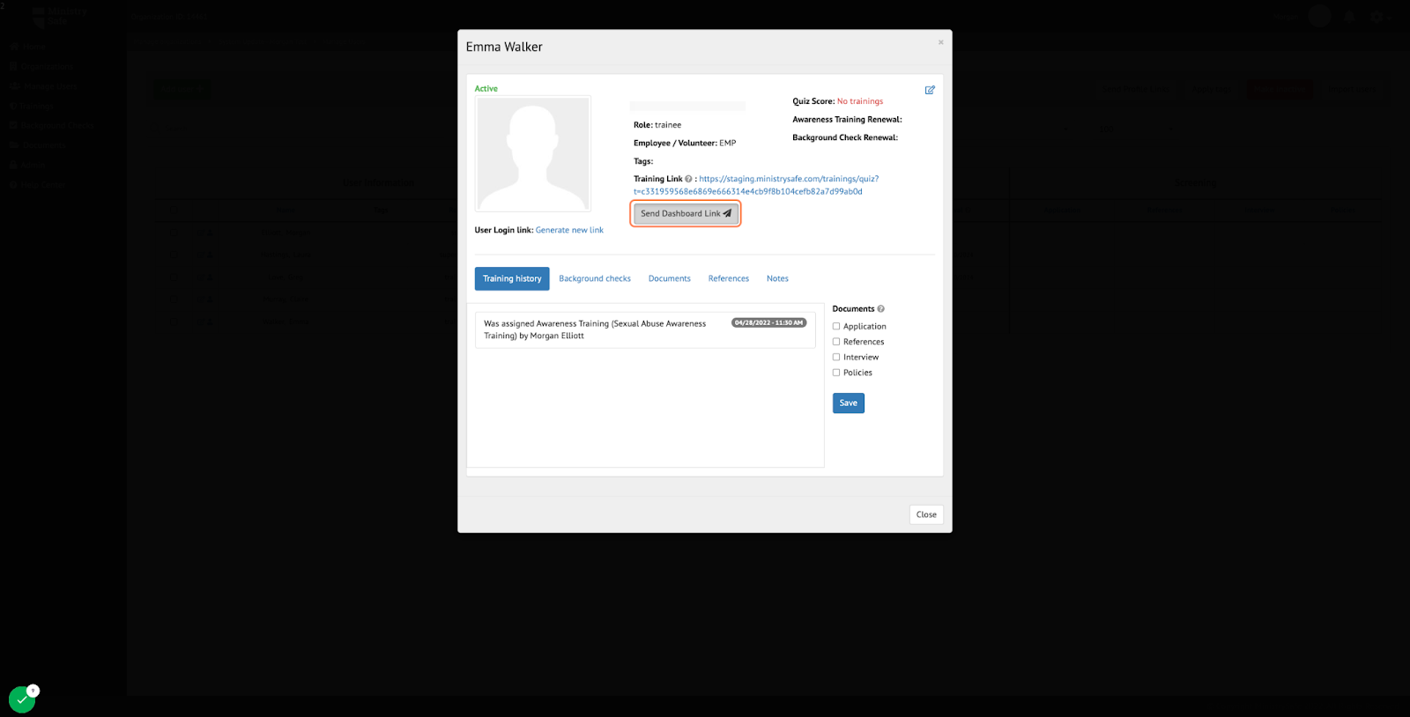Click the green checkmark badge widget
The width and height of the screenshot is (1410, 717).
(x=22, y=699)
